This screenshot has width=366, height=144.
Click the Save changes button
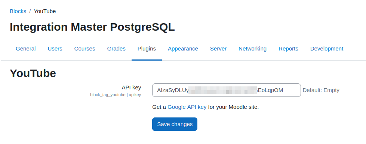175,124
